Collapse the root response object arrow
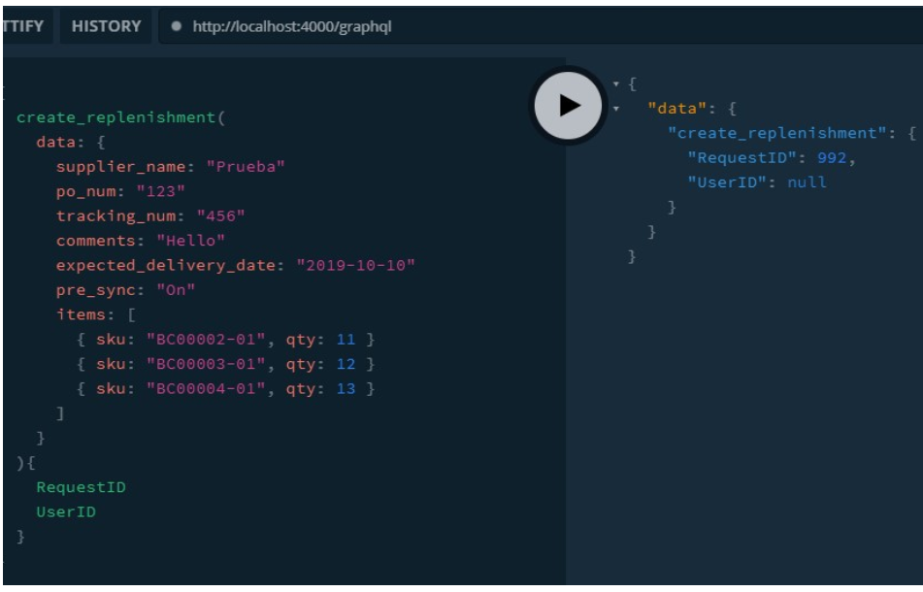The image size is (923, 592). coord(615,84)
